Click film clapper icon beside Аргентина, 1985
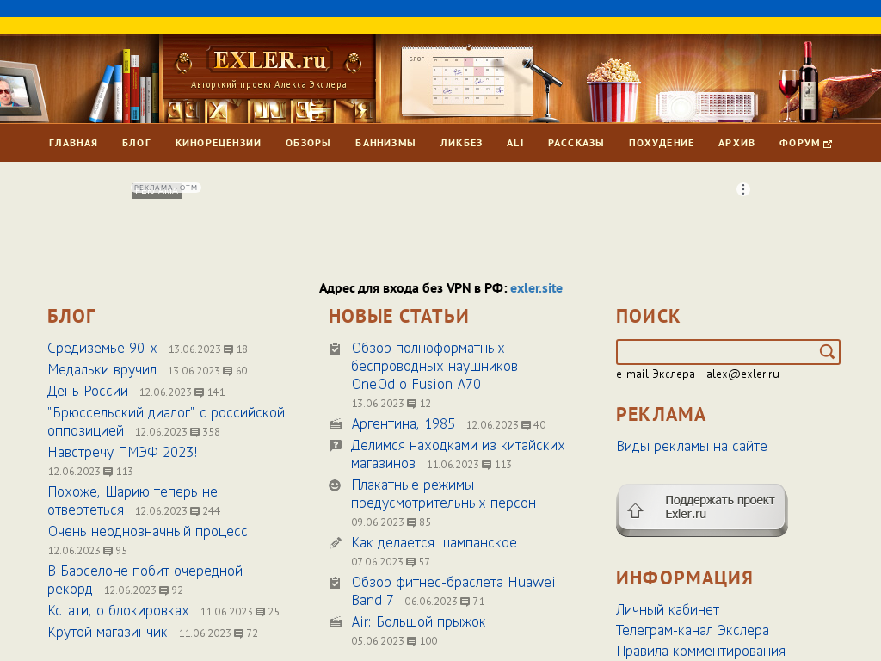The height and width of the screenshot is (661, 881). 335,424
